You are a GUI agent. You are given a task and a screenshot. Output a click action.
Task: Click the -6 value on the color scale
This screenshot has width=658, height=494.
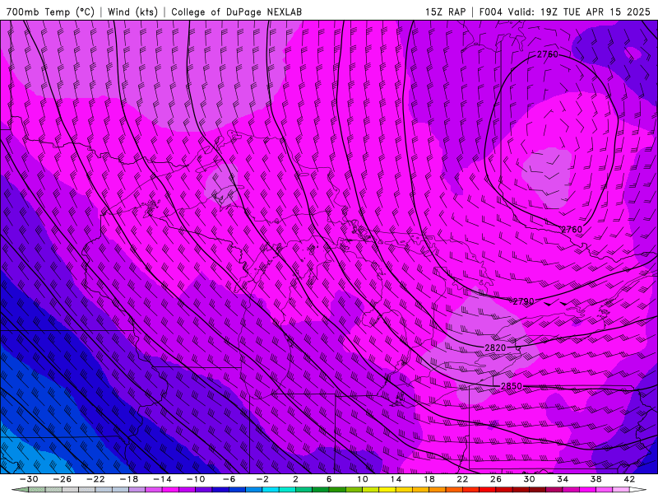point(229,479)
